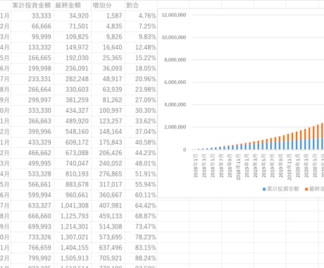The image size is (324, 268).
Task: Select the cell containing 109,825
Action: pyautogui.click(x=73, y=37)
